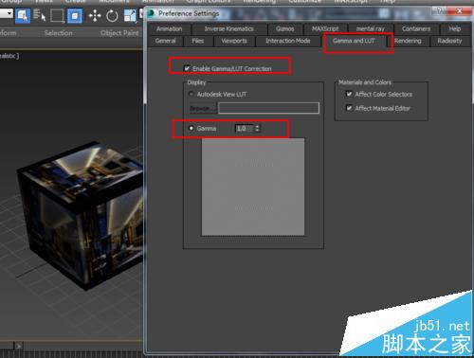Switch to the Gizmos tab
Viewport: 474px width, 358px height.
284,28
